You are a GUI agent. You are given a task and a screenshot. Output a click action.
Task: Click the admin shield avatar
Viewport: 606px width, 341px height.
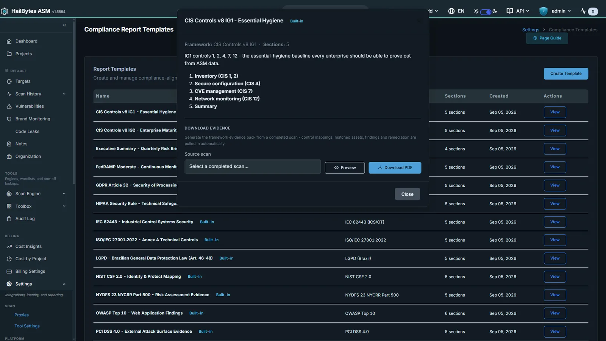click(x=544, y=11)
